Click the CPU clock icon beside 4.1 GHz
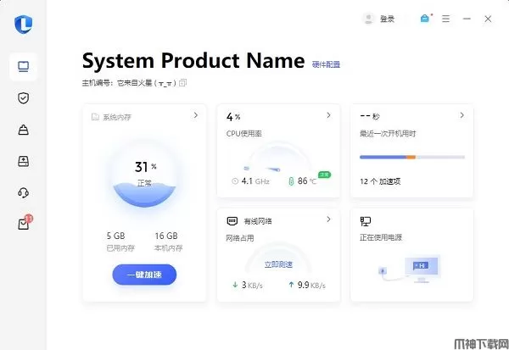This screenshot has width=509, height=350. [x=235, y=181]
